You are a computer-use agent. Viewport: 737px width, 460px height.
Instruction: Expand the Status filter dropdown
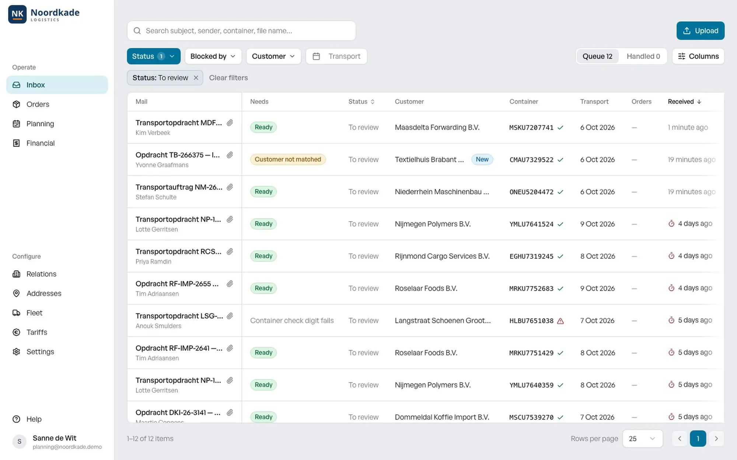(x=154, y=56)
